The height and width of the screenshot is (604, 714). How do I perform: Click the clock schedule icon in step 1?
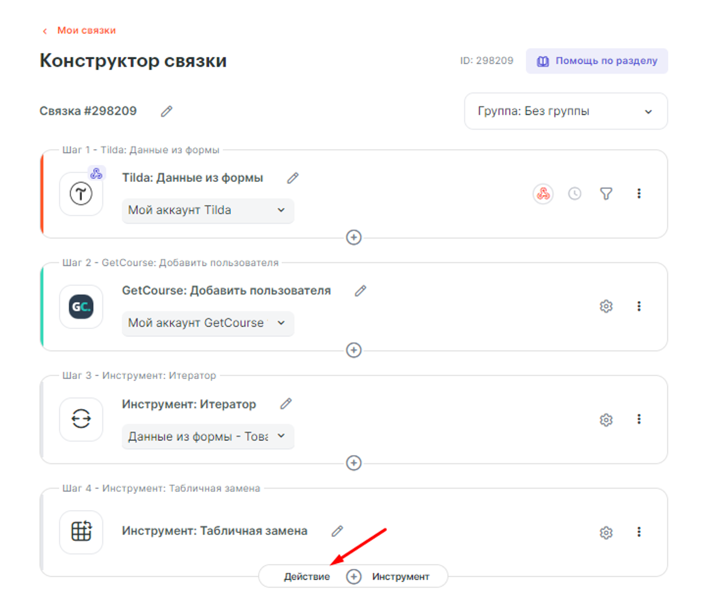point(575,194)
